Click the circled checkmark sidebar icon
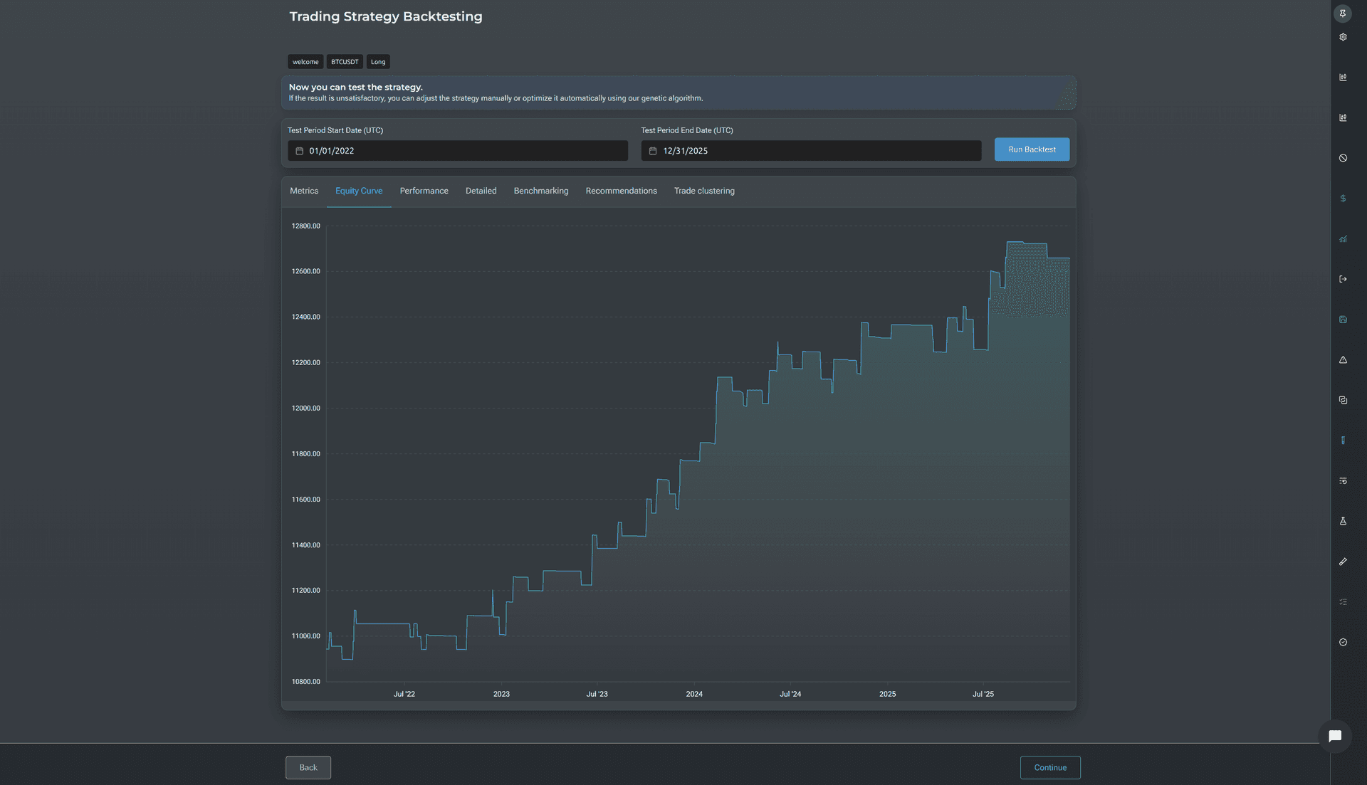Image resolution: width=1367 pixels, height=785 pixels. [1343, 642]
